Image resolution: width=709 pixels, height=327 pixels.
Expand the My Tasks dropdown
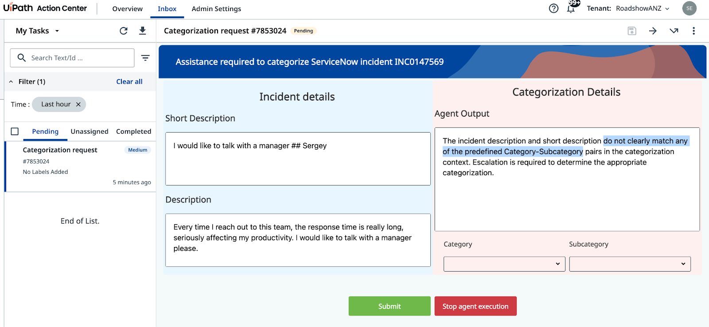coord(38,31)
